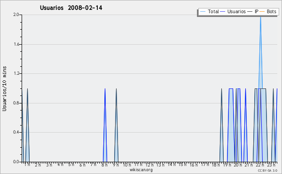Click the '22 h' x-axis label

tap(260, 165)
